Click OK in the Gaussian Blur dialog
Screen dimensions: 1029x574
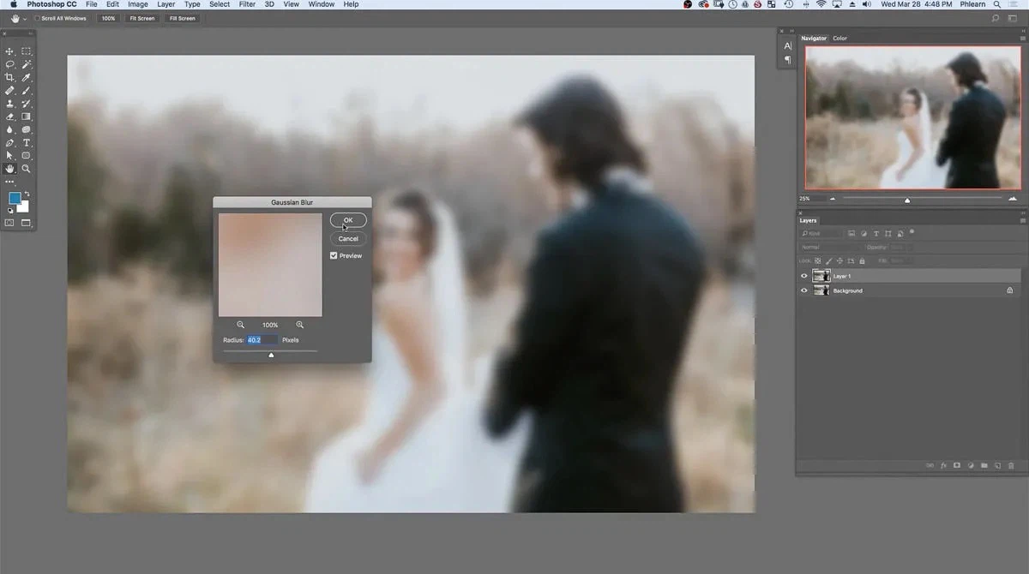348,220
